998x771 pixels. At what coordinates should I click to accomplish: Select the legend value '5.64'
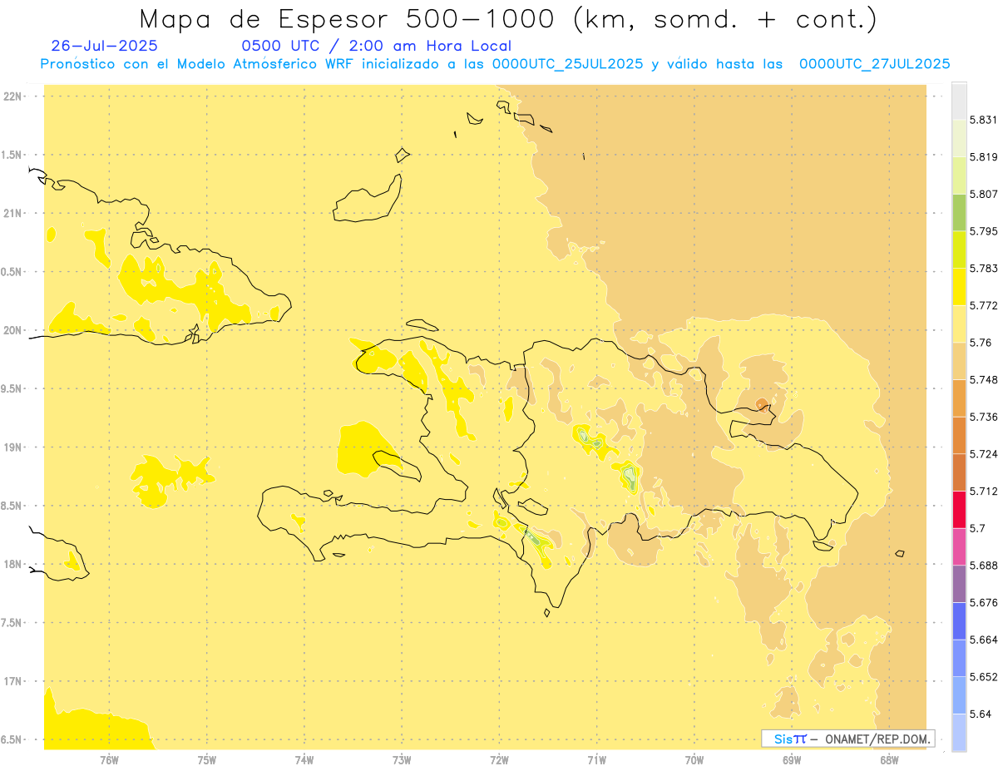[981, 714]
